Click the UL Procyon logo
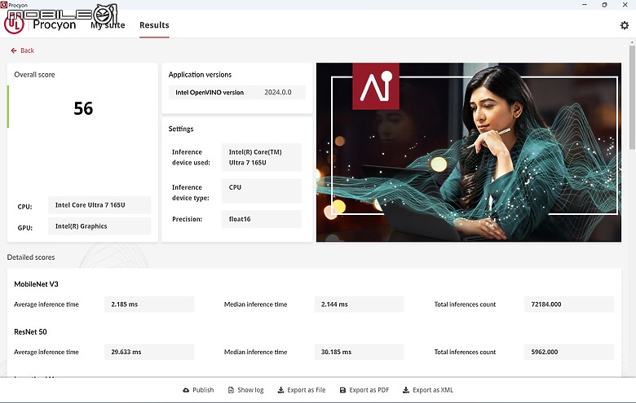 [14, 24]
